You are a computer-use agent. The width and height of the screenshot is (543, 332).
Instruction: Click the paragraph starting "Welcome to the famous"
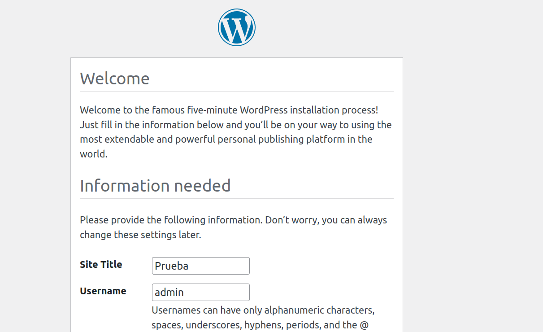(236, 132)
